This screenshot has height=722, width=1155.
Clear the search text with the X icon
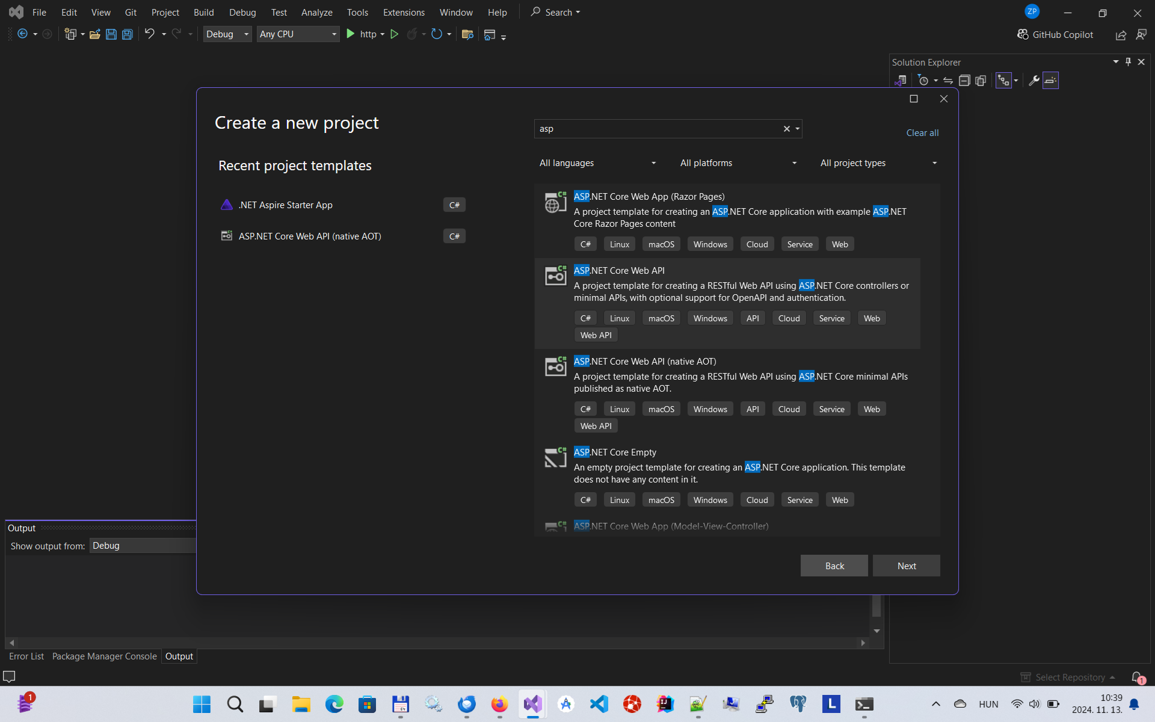[786, 129]
